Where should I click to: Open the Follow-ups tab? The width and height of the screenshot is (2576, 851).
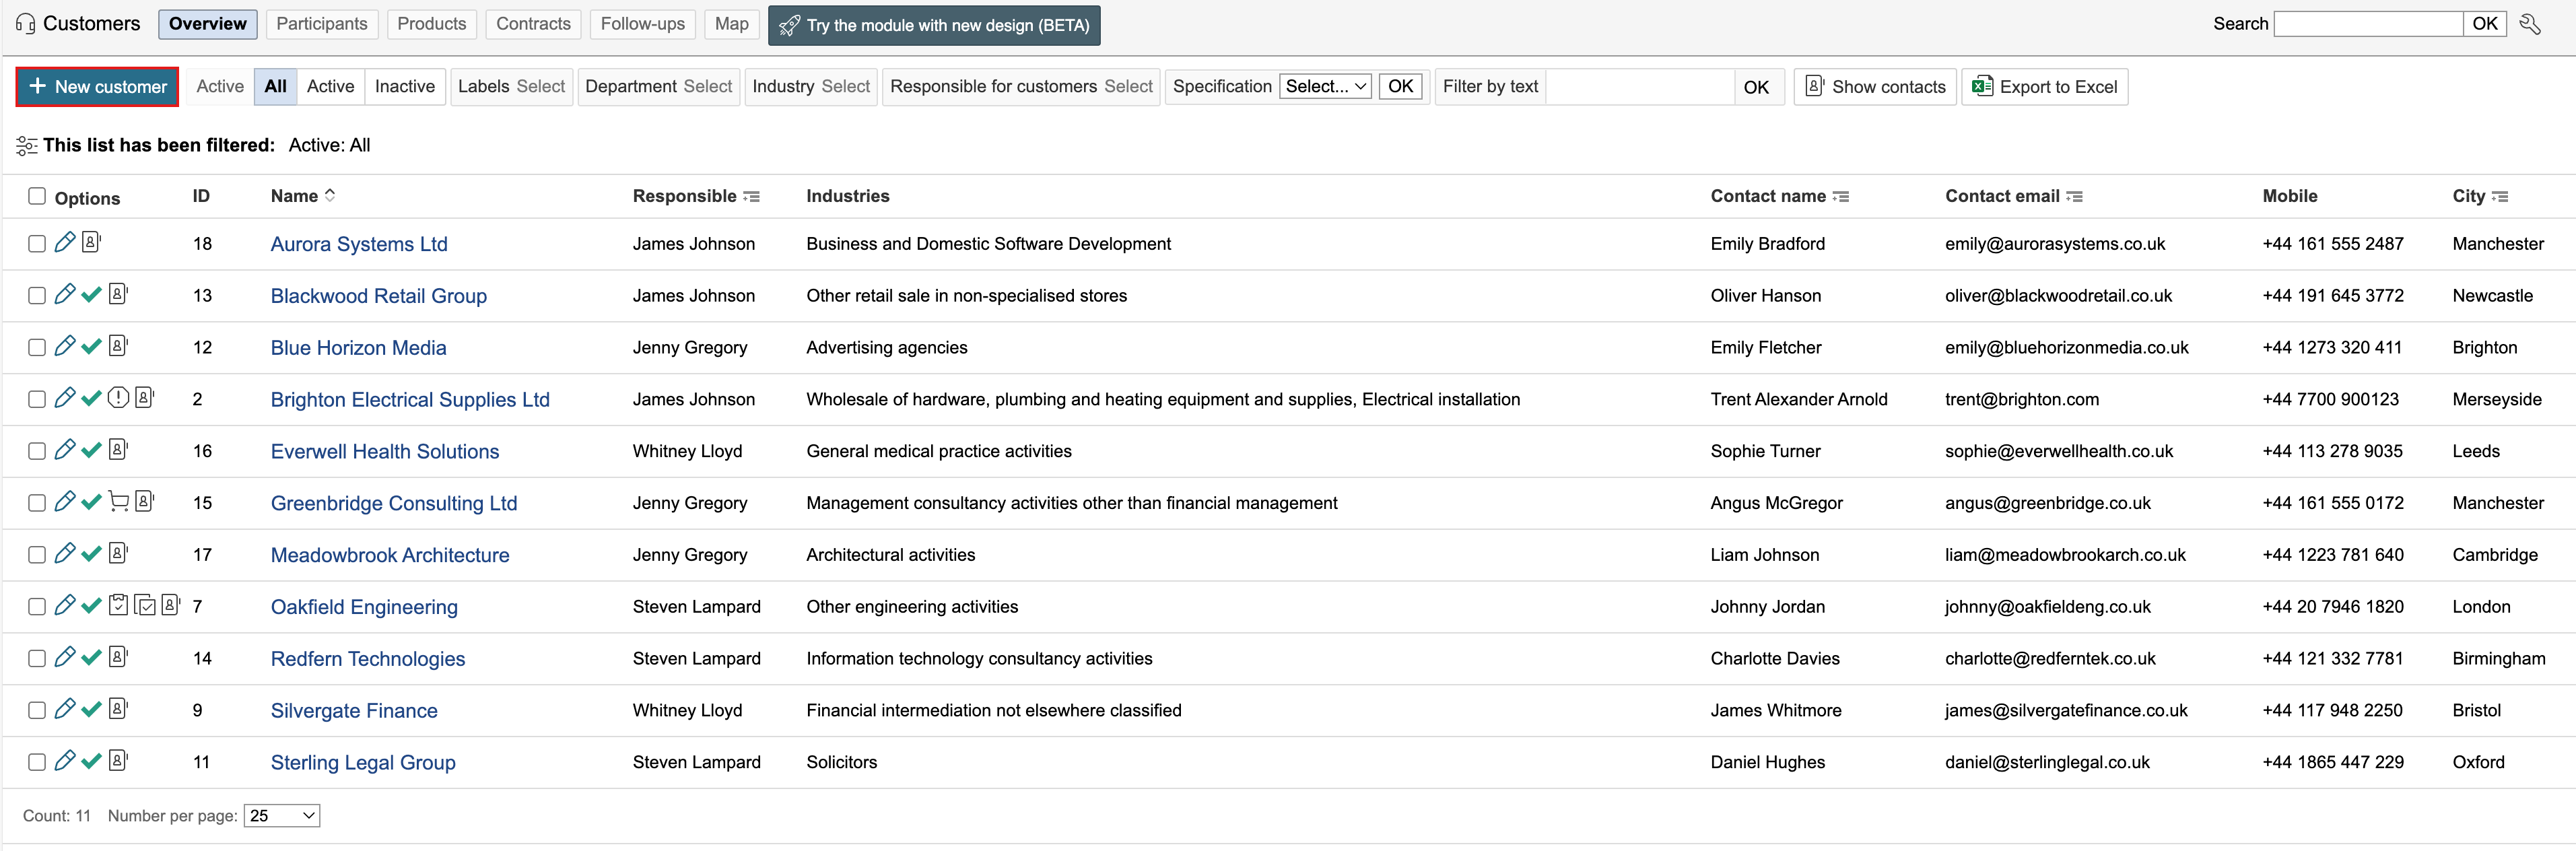click(x=643, y=24)
